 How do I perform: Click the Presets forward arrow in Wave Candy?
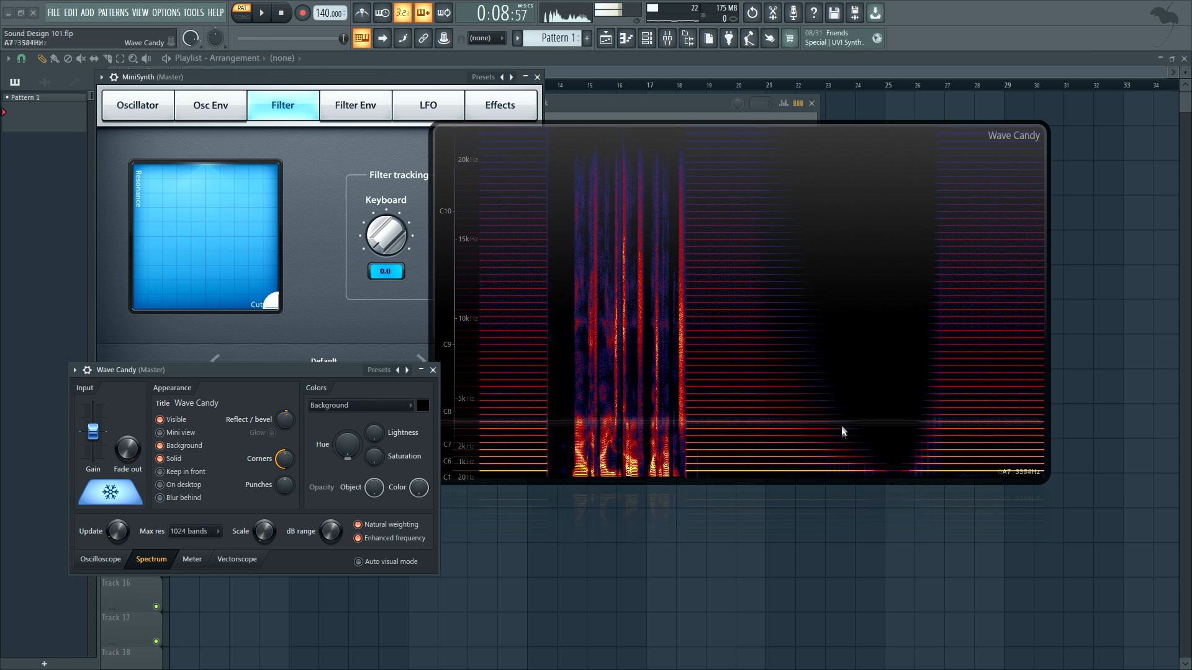pyautogui.click(x=407, y=370)
